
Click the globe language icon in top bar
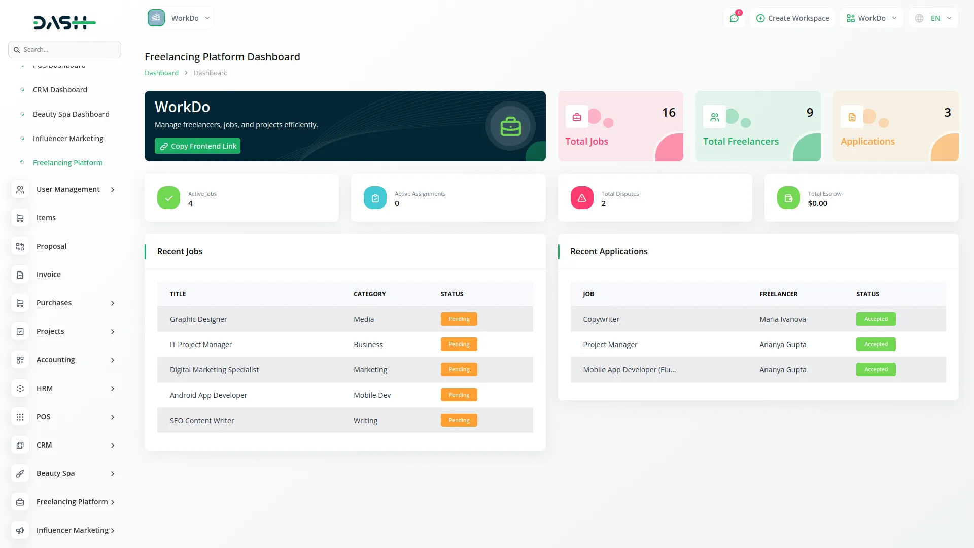click(919, 18)
